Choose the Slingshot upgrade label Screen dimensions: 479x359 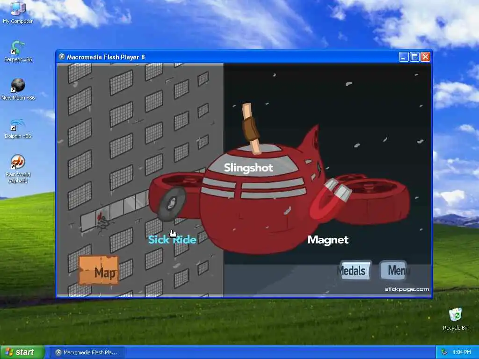[x=248, y=168]
